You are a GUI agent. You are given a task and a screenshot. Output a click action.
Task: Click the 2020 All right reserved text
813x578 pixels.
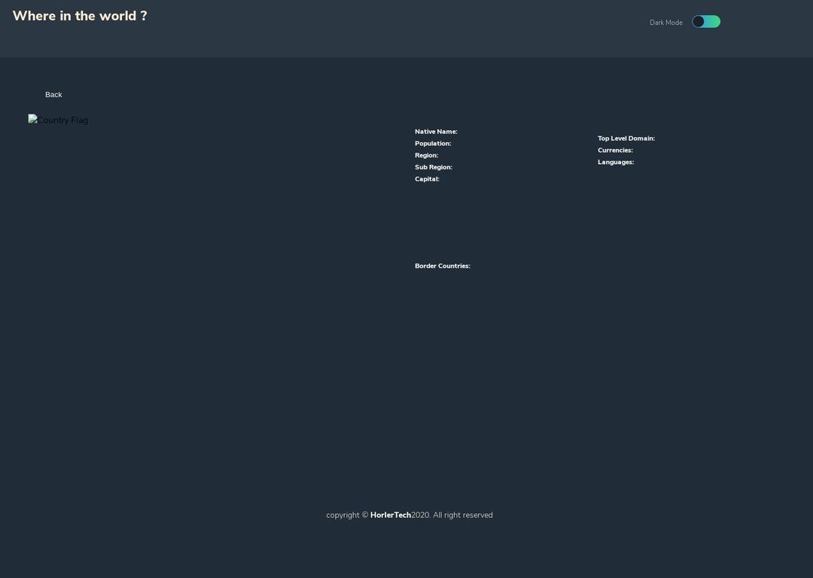pyautogui.click(x=452, y=515)
